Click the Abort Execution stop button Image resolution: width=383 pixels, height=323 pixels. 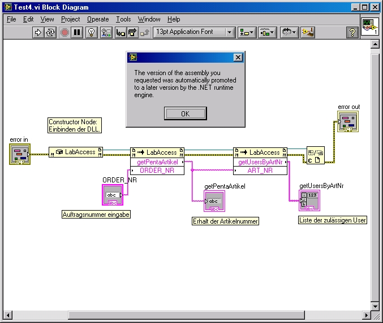pyautogui.click(x=64, y=32)
